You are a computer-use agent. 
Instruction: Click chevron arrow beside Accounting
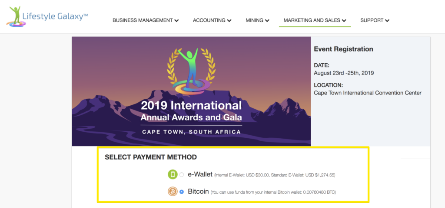229,20
